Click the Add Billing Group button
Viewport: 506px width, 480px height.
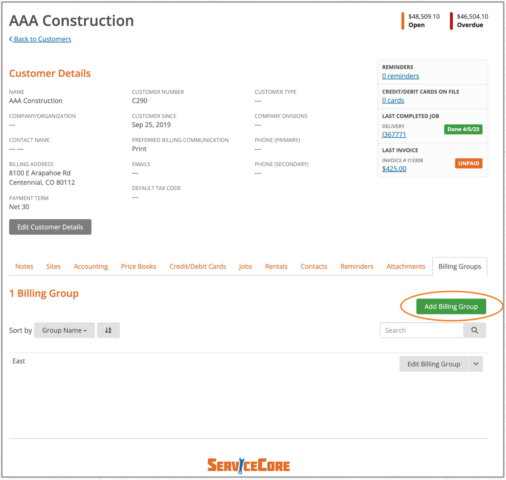coord(451,306)
